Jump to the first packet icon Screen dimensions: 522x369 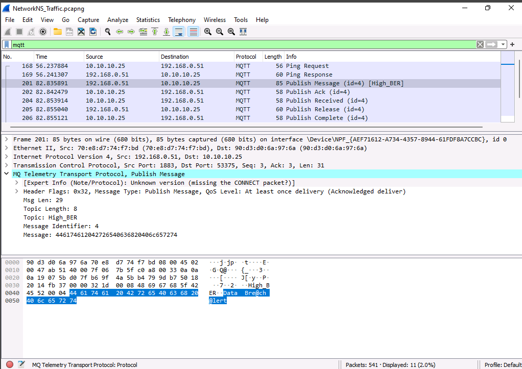pos(155,32)
